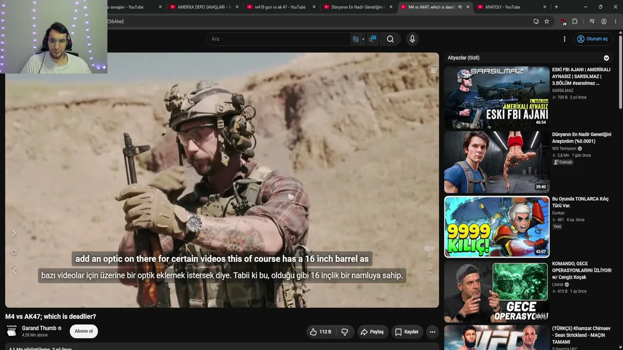Save the video with Kaydet
Image resolution: width=623 pixels, height=350 pixels.
pyautogui.click(x=406, y=332)
